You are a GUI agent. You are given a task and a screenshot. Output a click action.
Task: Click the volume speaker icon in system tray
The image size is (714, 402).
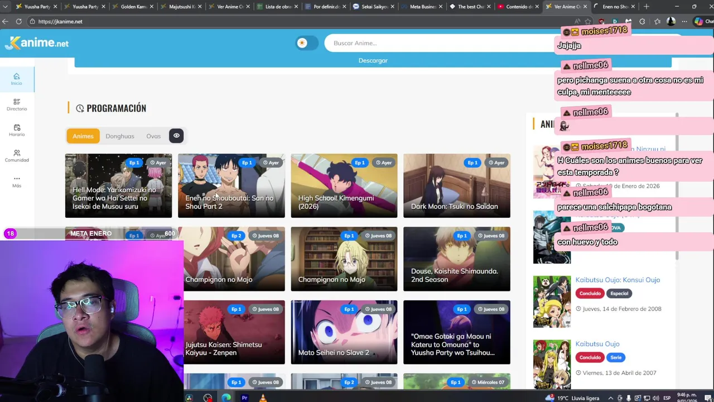coord(656,398)
